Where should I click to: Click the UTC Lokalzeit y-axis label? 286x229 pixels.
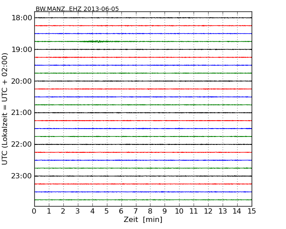5,109
